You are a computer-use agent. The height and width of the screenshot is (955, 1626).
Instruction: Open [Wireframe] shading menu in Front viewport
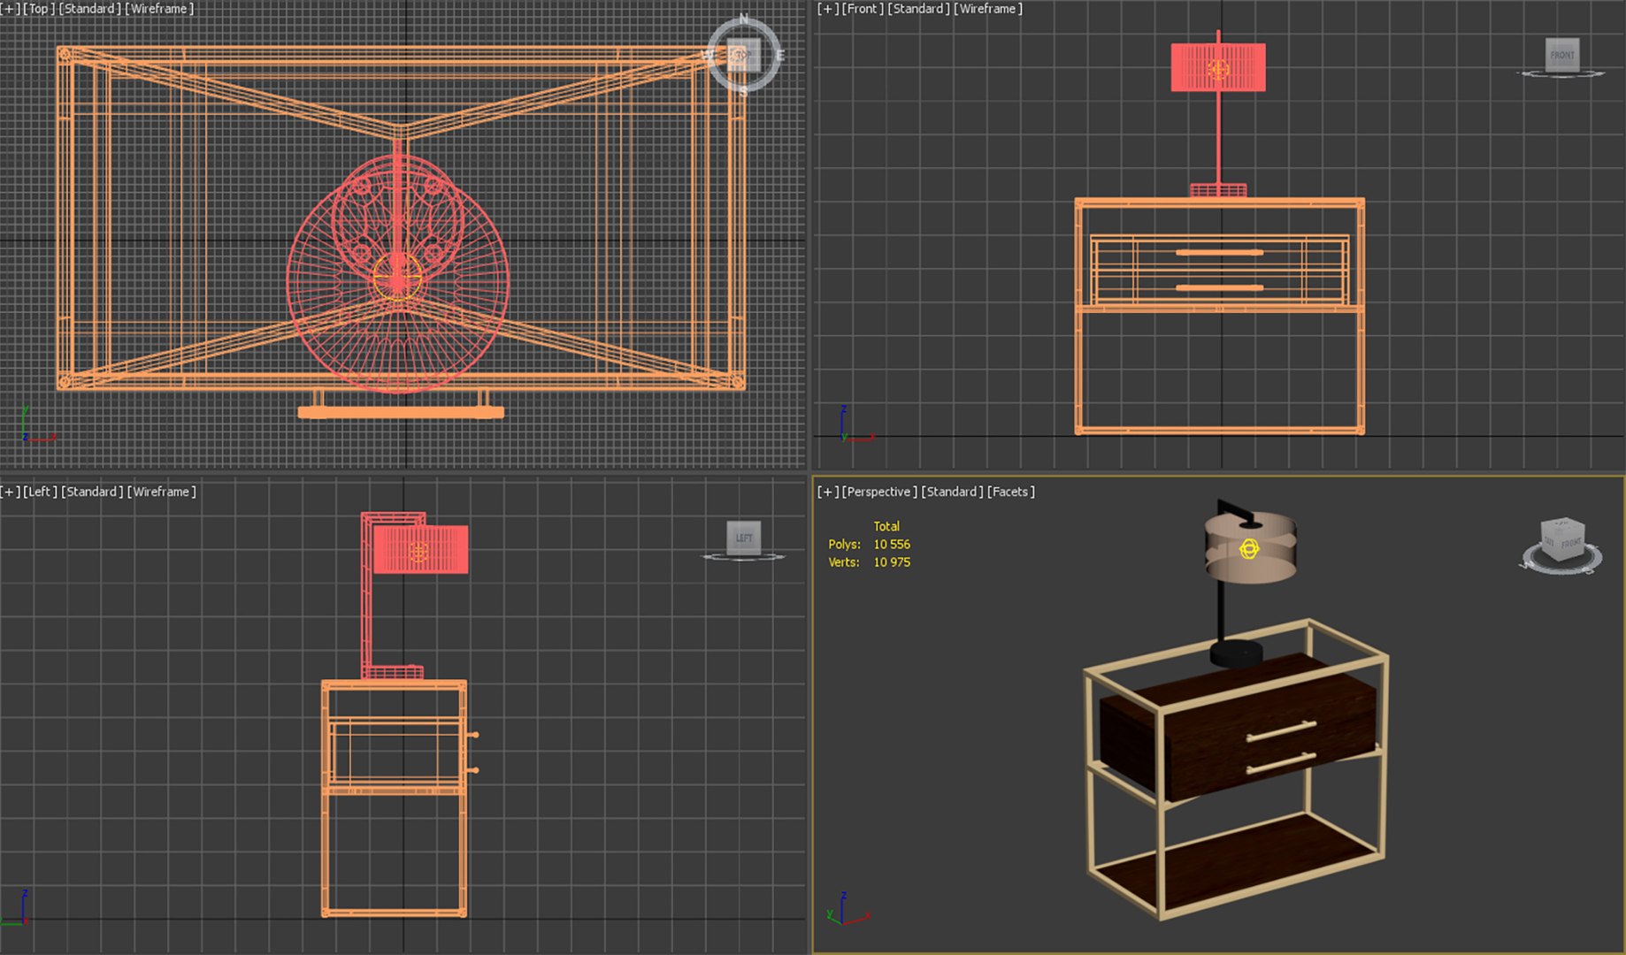point(988,9)
